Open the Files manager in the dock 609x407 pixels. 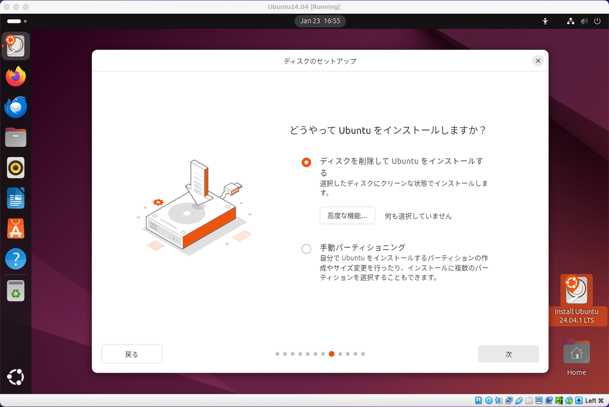[x=16, y=137]
